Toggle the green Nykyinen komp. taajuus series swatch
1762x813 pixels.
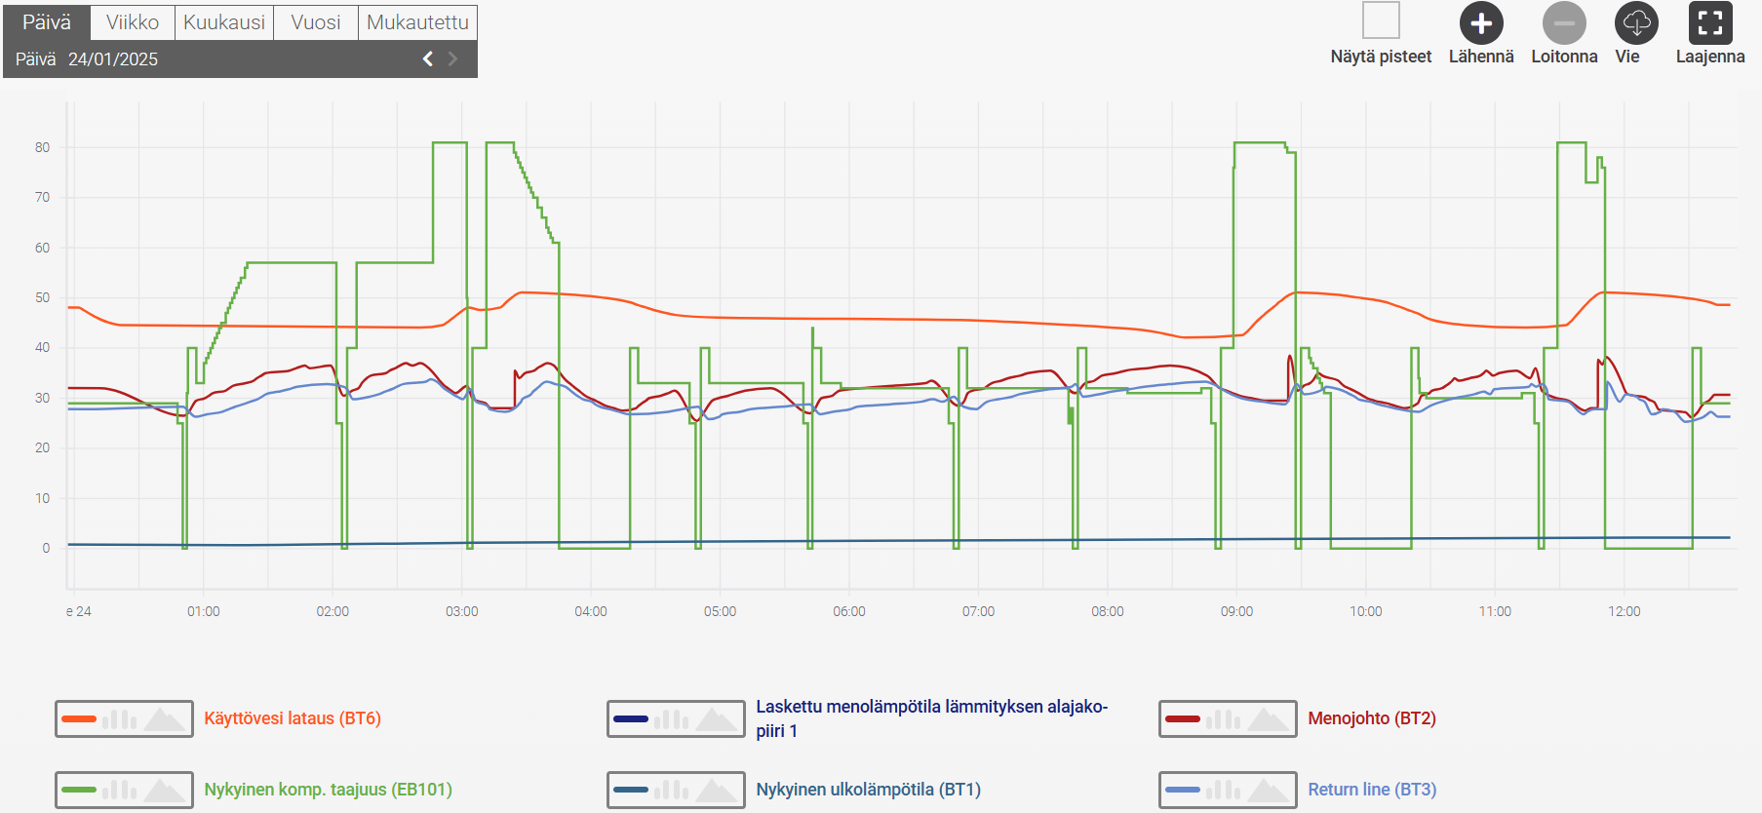(124, 790)
